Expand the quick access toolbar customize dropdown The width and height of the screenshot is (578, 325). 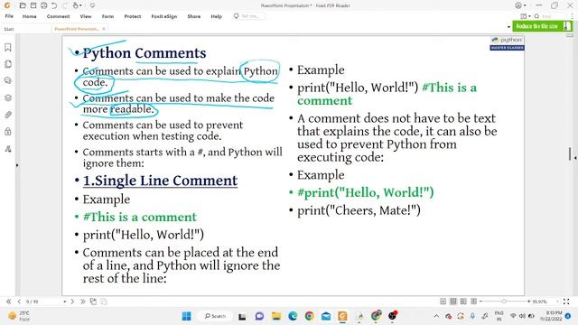coord(92,5)
